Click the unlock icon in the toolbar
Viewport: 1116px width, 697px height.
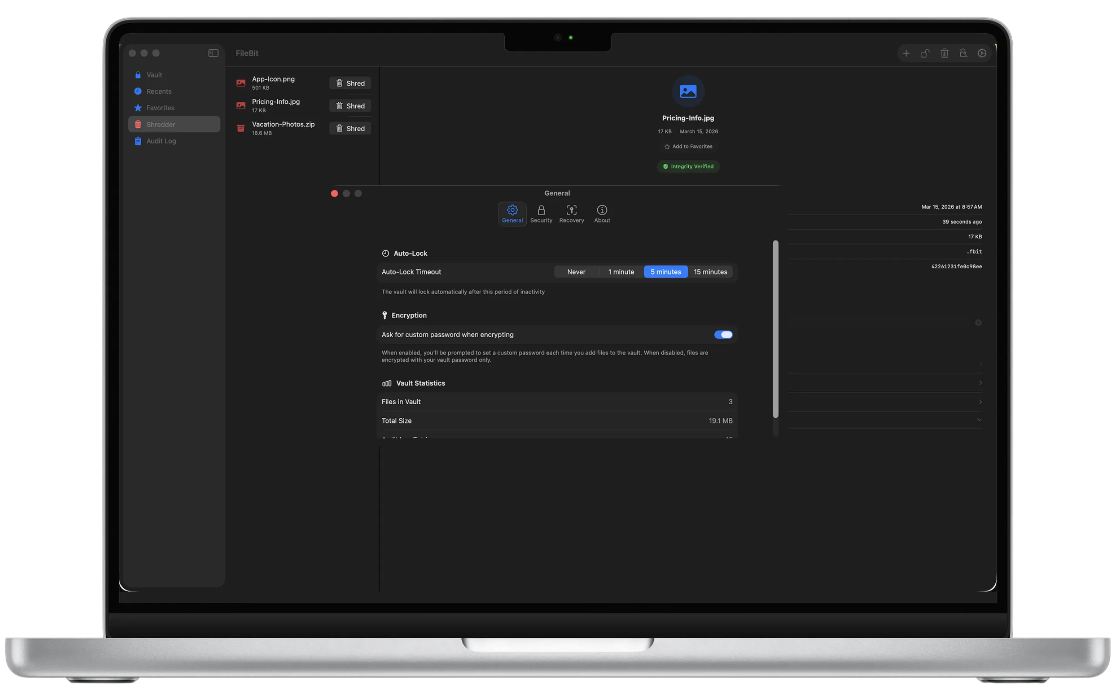[925, 53]
